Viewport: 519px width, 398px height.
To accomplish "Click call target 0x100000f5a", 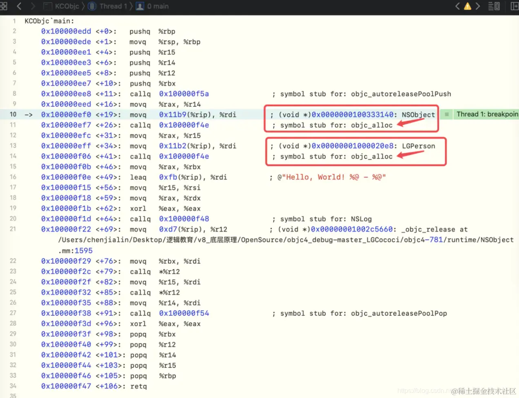I will 184,94.
